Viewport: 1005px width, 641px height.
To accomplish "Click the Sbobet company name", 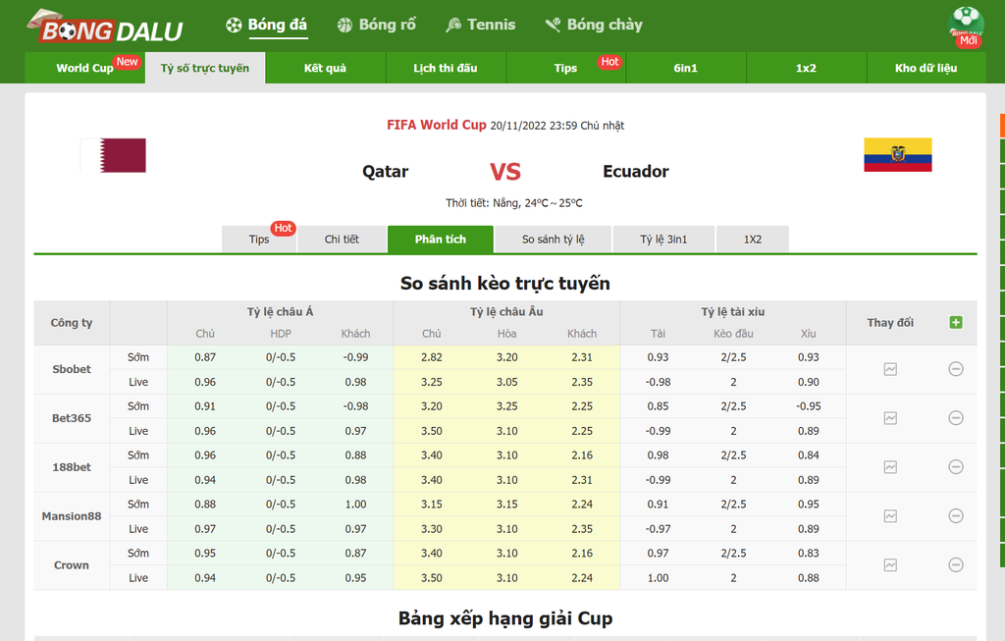I will point(72,369).
